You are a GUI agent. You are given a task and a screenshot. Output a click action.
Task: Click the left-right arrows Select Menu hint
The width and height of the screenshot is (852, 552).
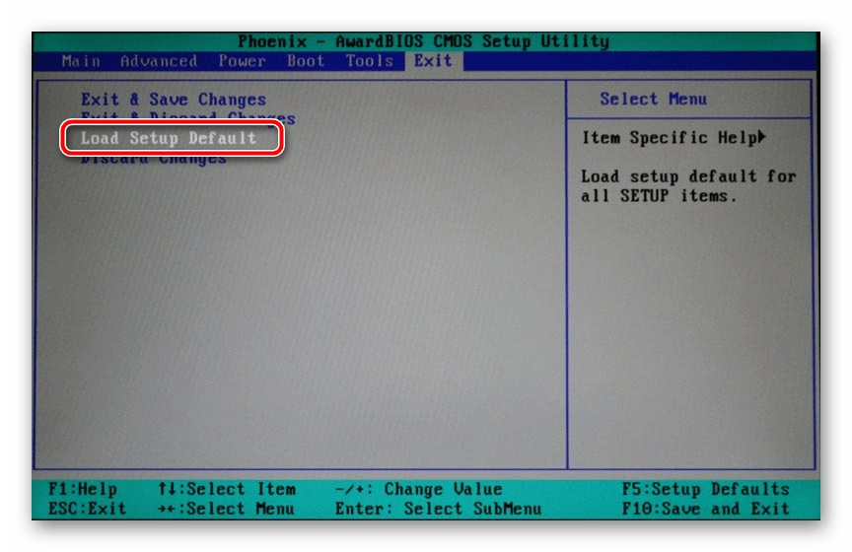pos(226,509)
